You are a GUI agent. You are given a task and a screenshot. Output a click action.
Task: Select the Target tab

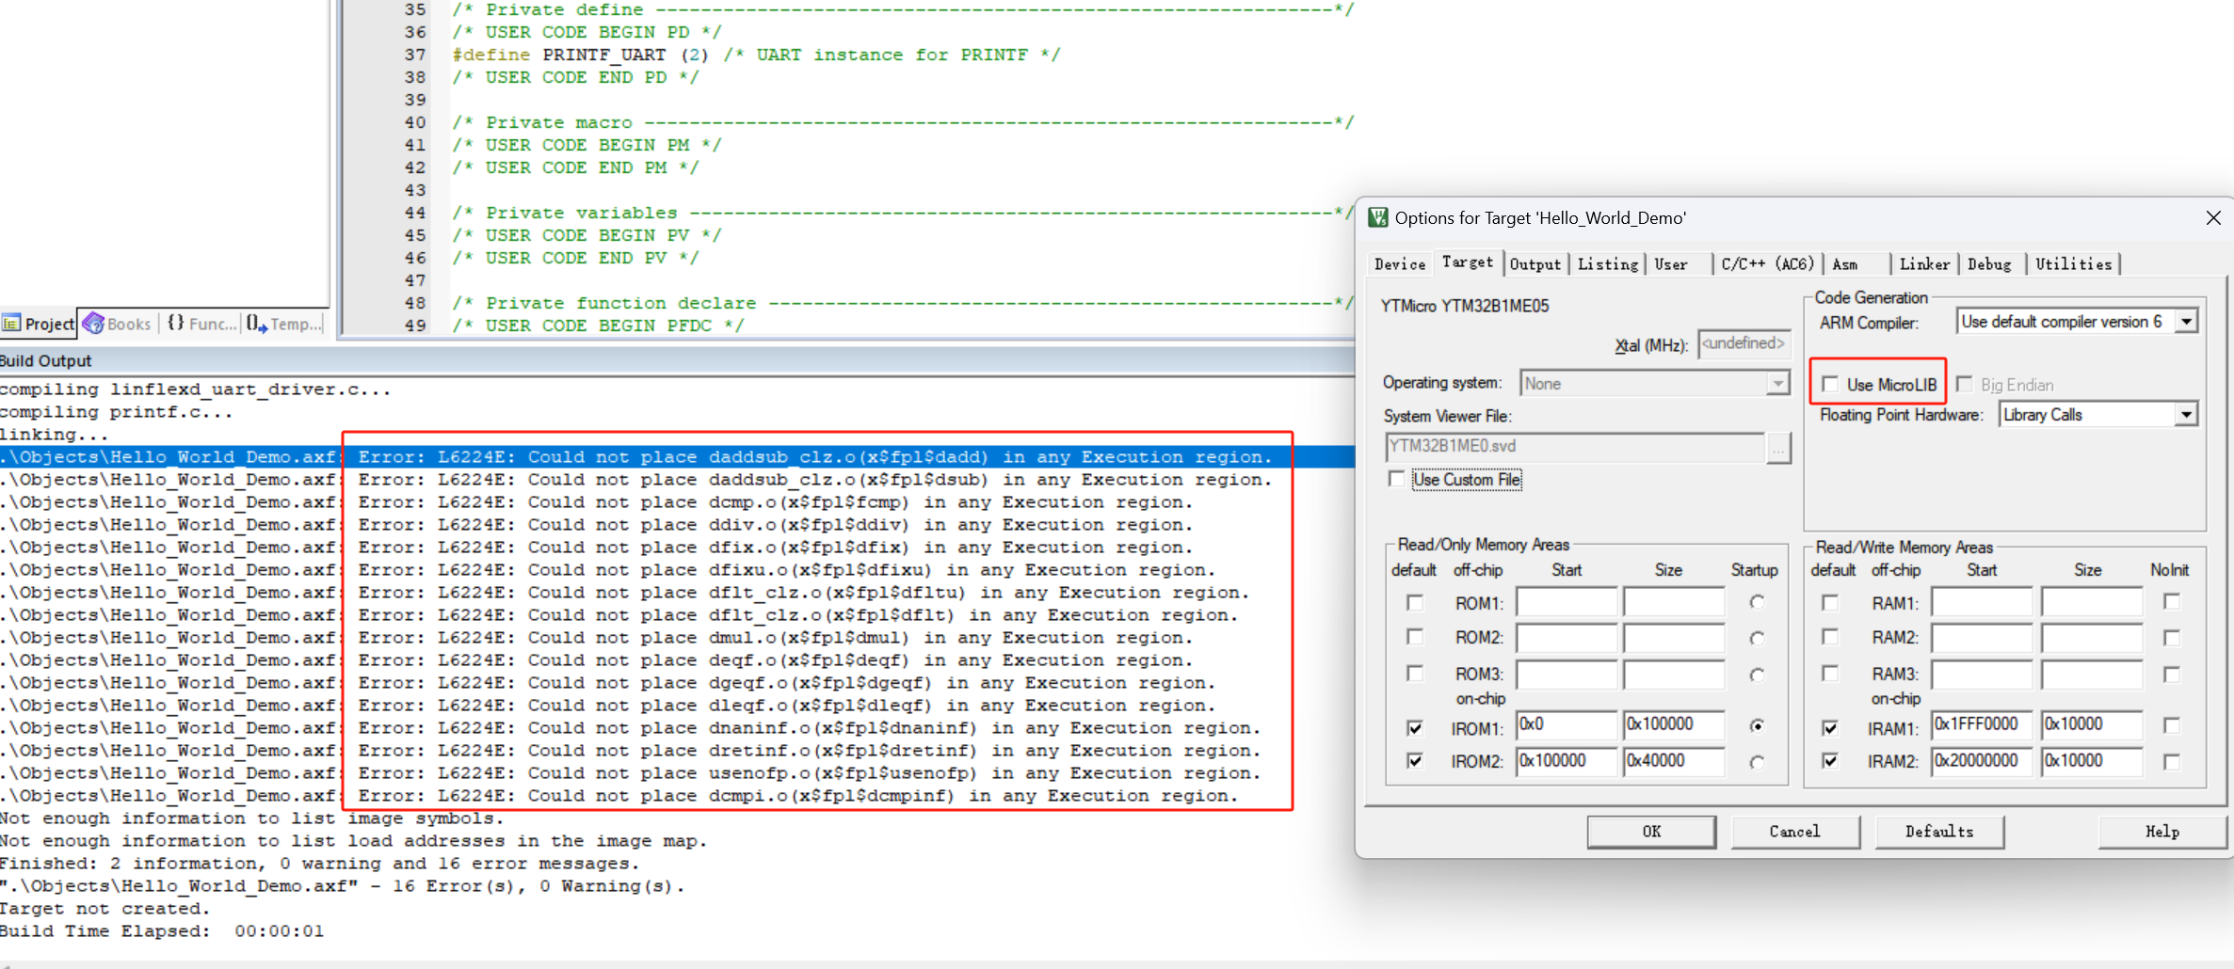(1468, 262)
